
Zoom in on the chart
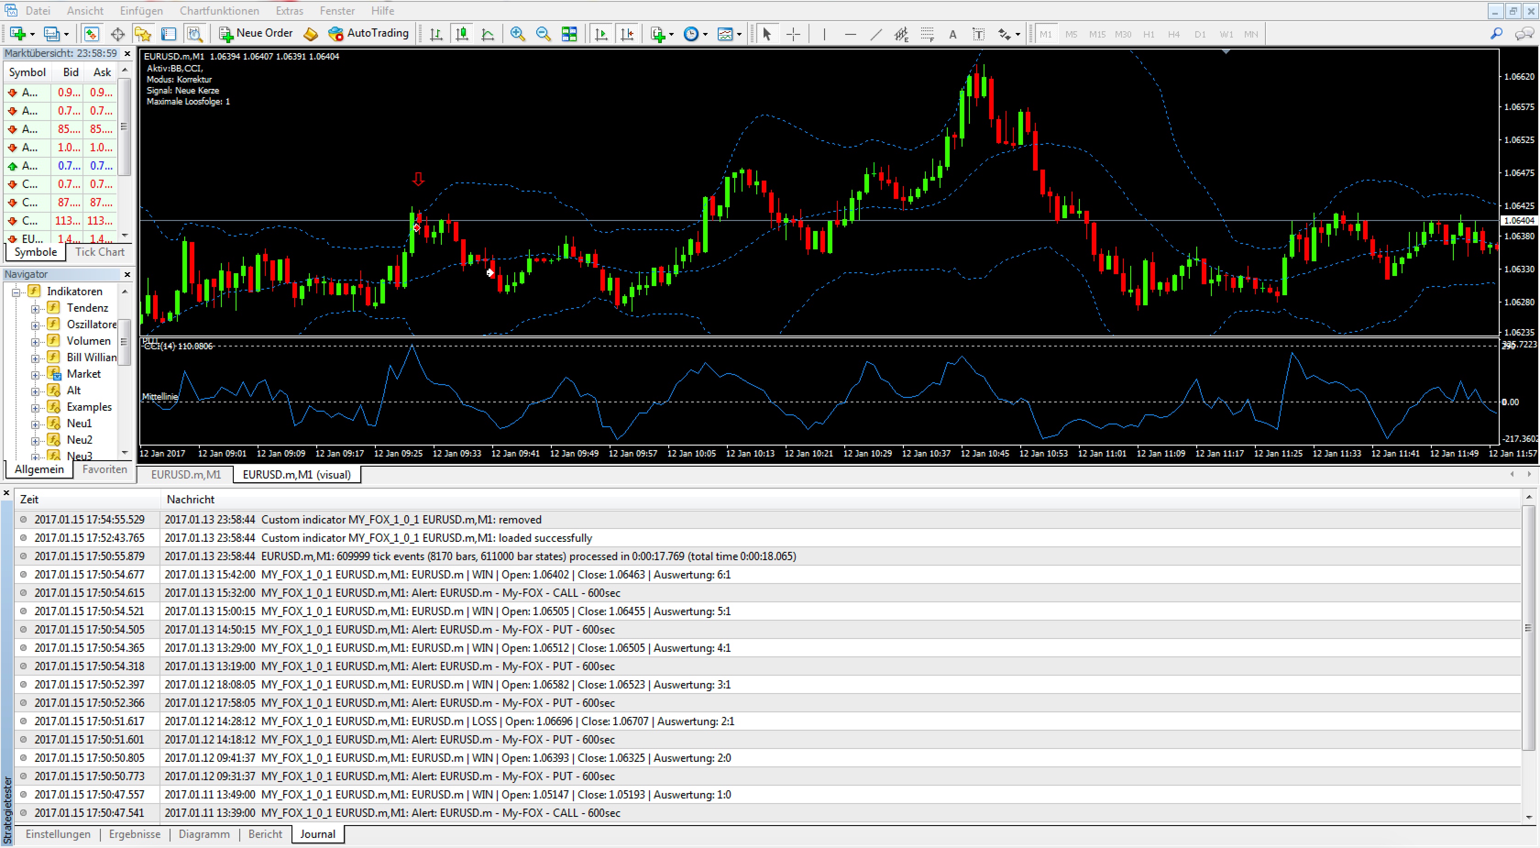click(517, 34)
